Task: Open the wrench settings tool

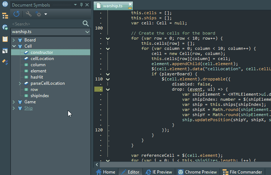Action: pyautogui.click(x=28, y=14)
